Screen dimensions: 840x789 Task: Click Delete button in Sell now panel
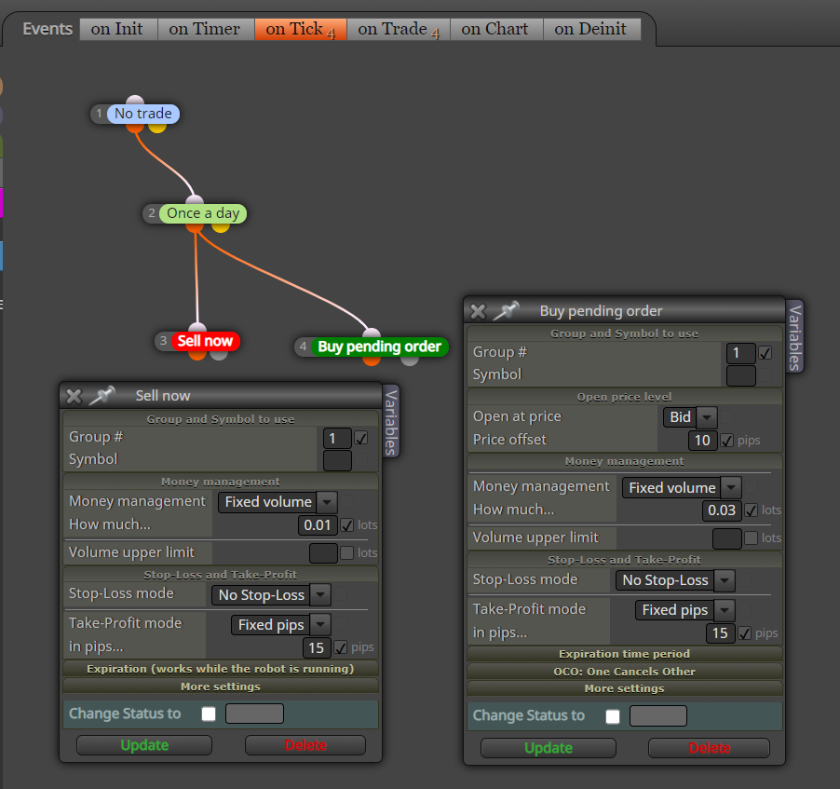(x=305, y=745)
